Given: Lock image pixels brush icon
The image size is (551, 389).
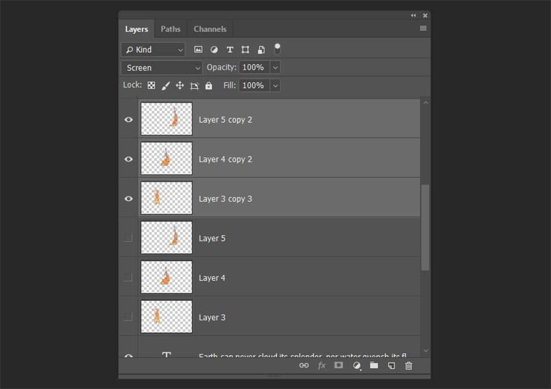Looking at the screenshot, I should coord(166,86).
